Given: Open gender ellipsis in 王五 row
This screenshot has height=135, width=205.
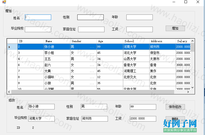Looking at the screenshot, I should click(x=92, y=60).
